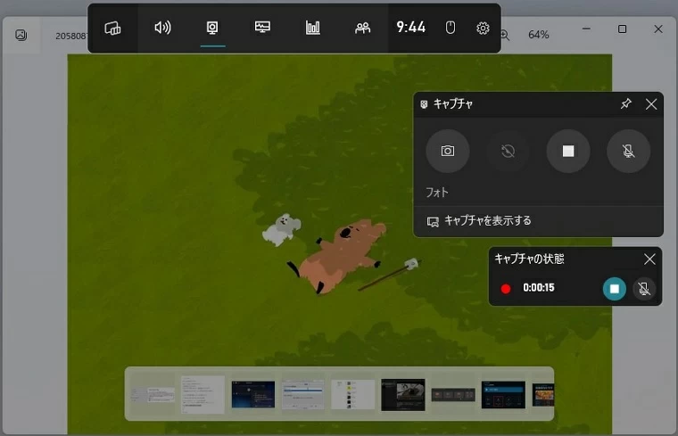Select the last orange food filmstrip thumbnail
The image size is (678, 436).
(542, 395)
